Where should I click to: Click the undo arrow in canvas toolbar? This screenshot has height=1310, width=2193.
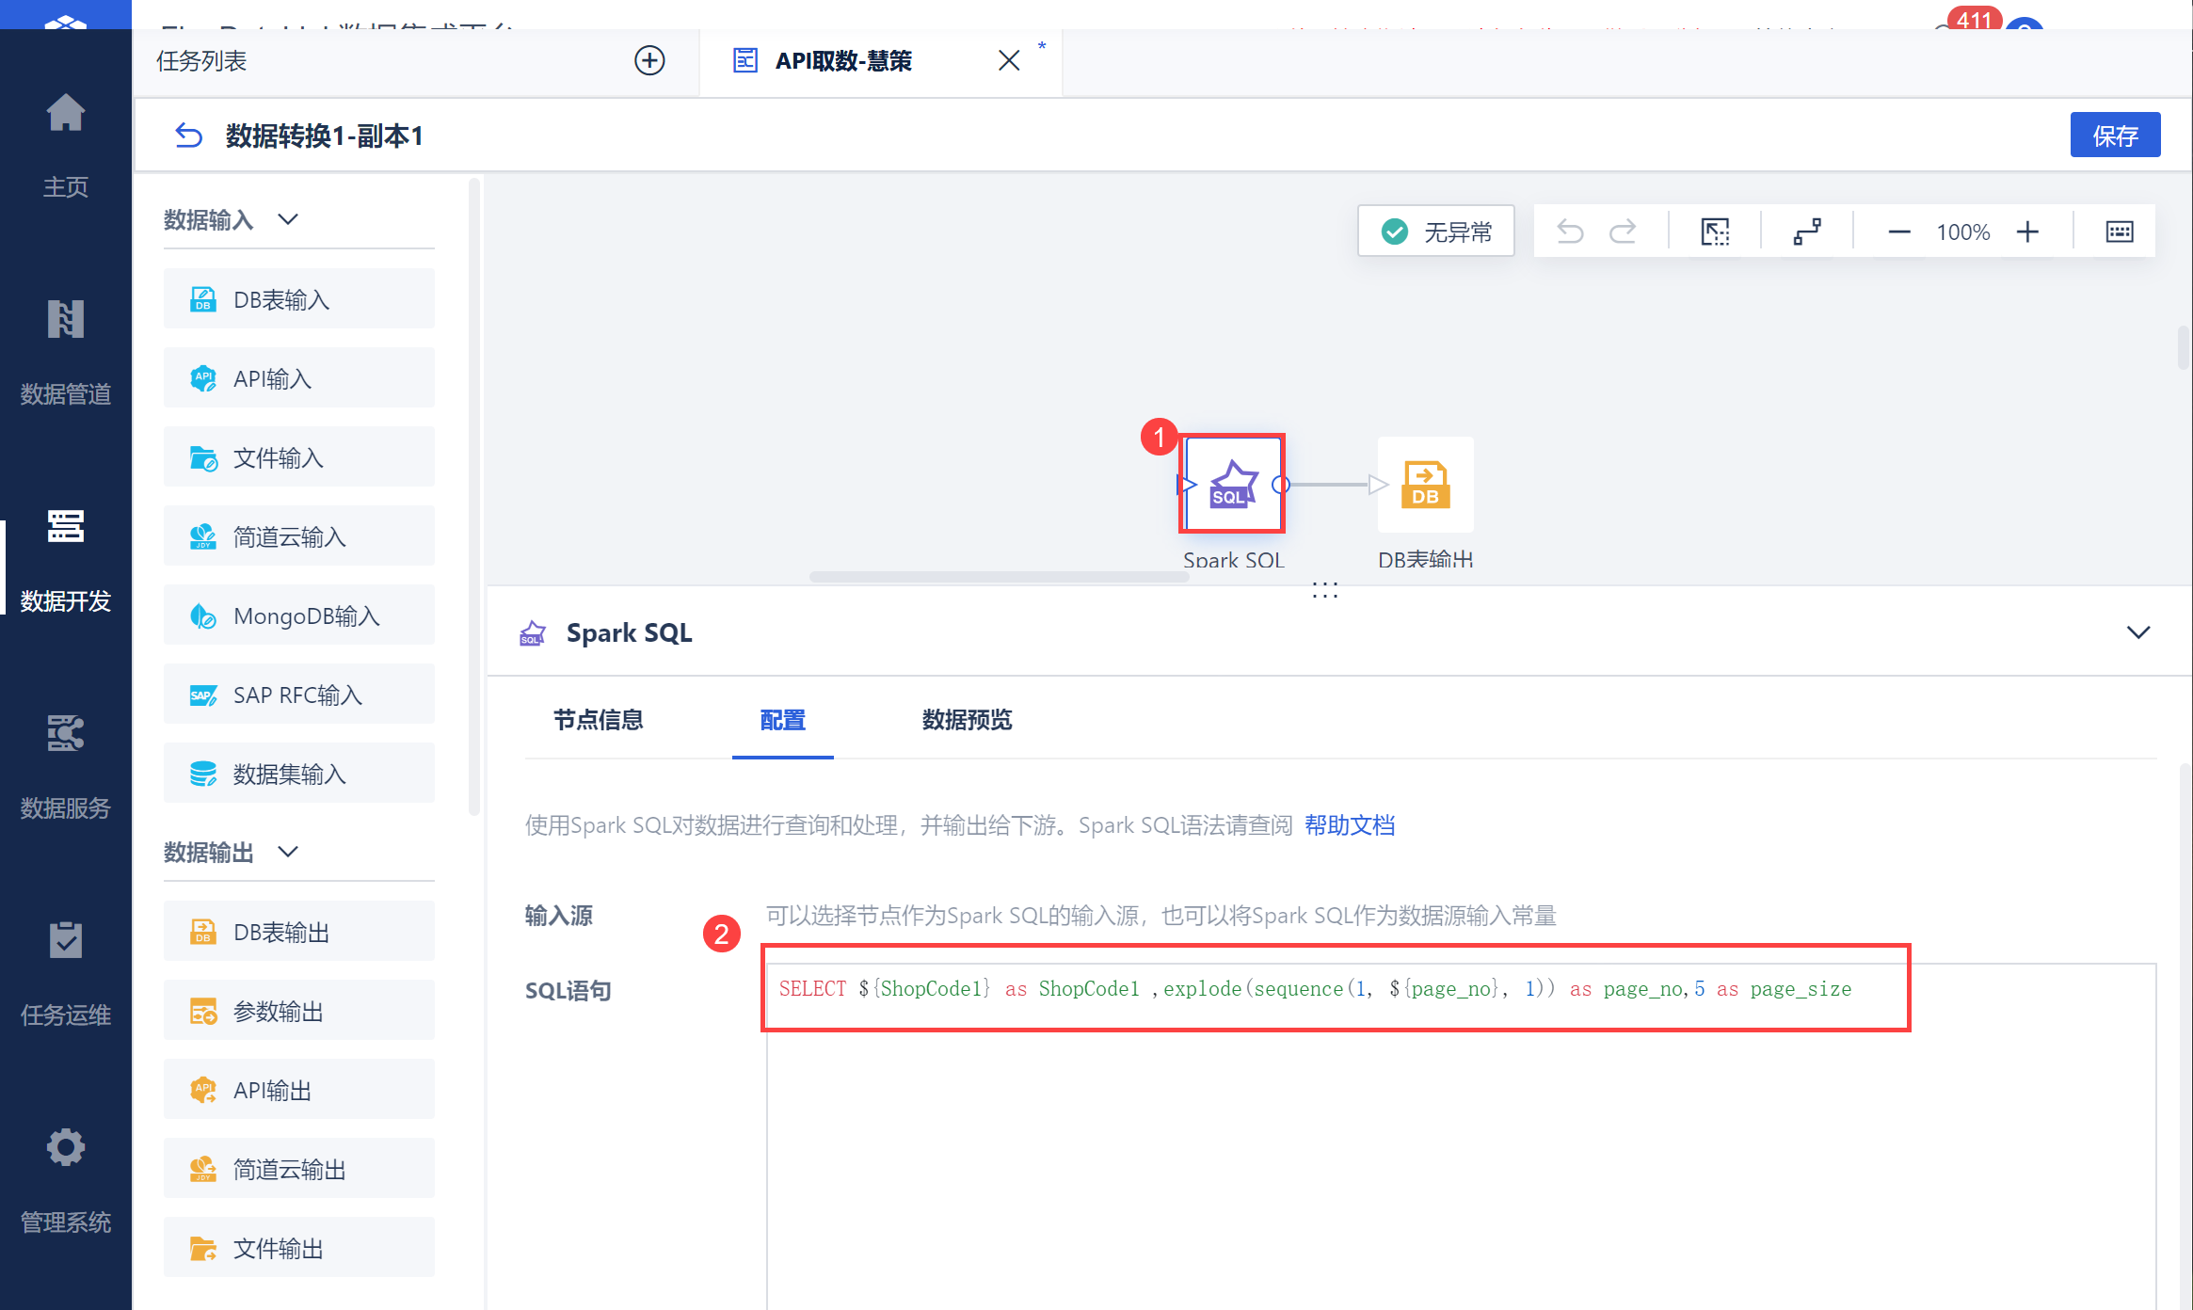click(1570, 232)
